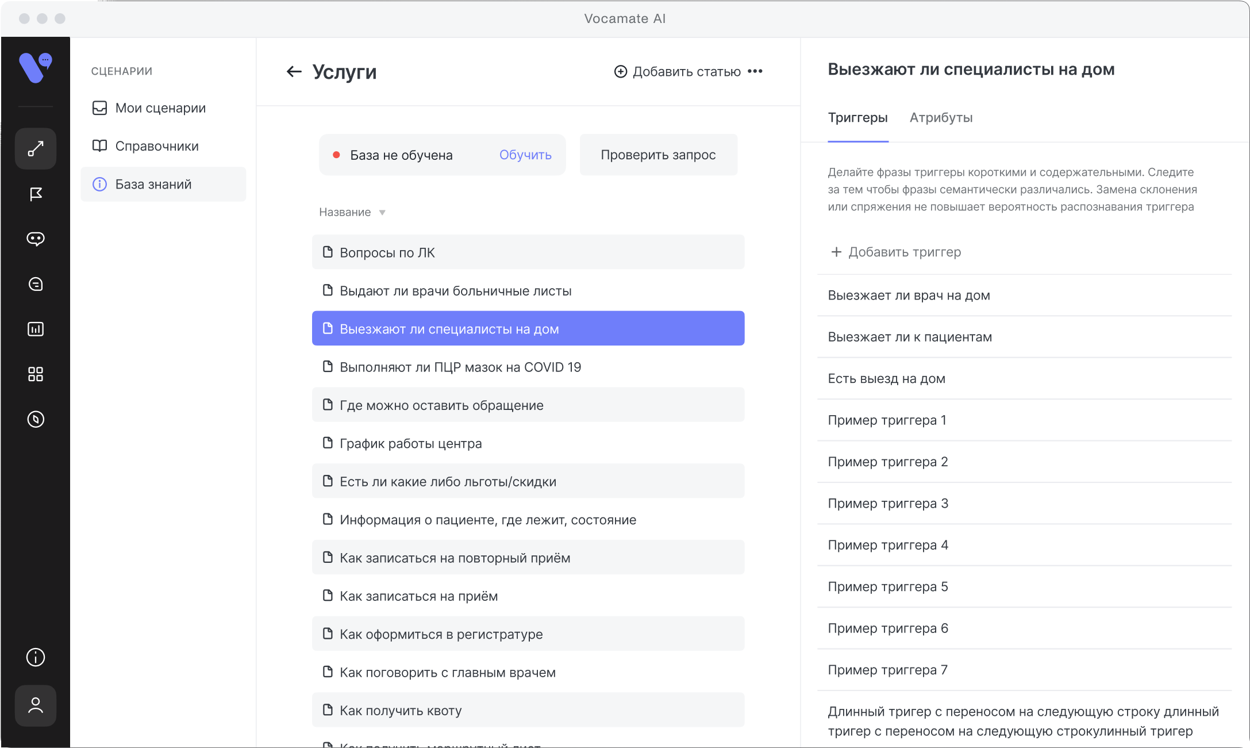The width and height of the screenshot is (1250, 748).
Task: Select the trigger Есть выезд на дом
Action: (x=886, y=378)
